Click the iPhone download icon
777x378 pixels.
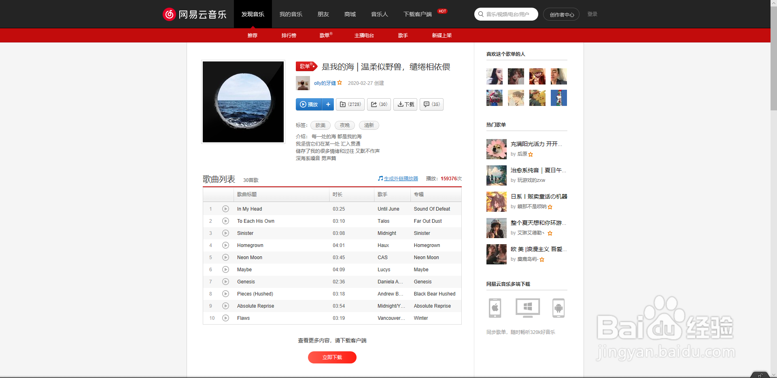495,308
